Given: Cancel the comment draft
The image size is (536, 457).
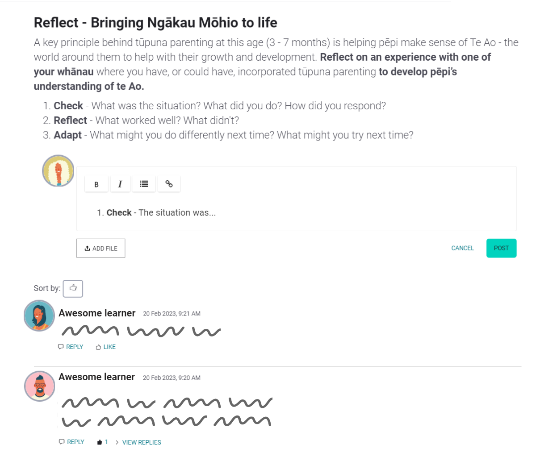Looking at the screenshot, I should (462, 248).
